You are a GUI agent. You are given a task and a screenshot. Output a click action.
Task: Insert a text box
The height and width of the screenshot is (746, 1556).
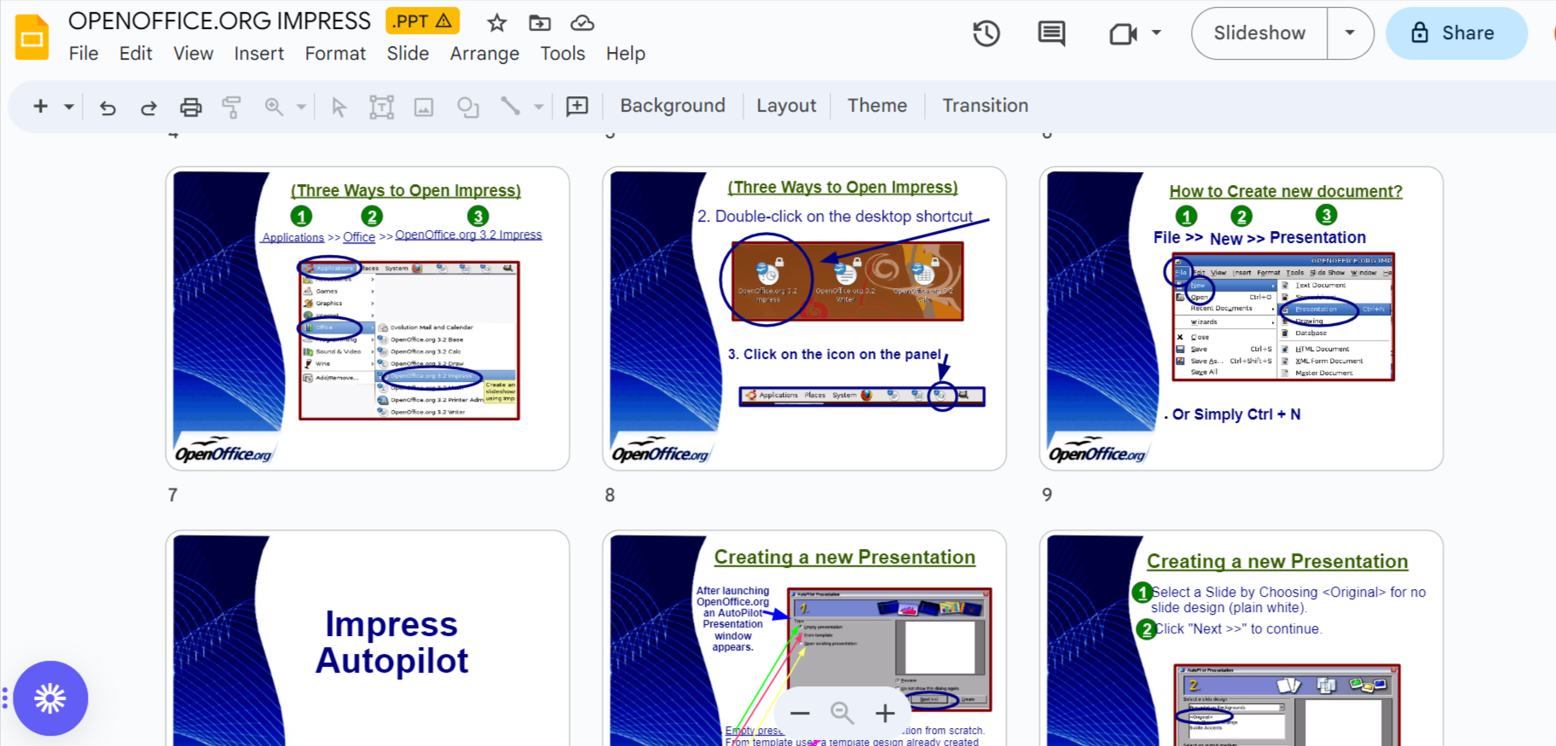point(381,107)
